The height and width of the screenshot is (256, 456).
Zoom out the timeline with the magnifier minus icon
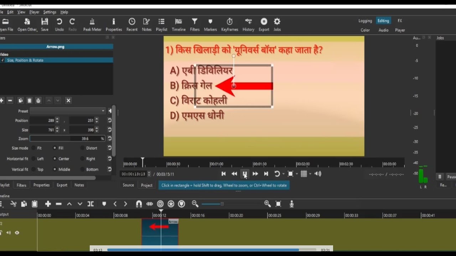pyautogui.click(x=195, y=204)
